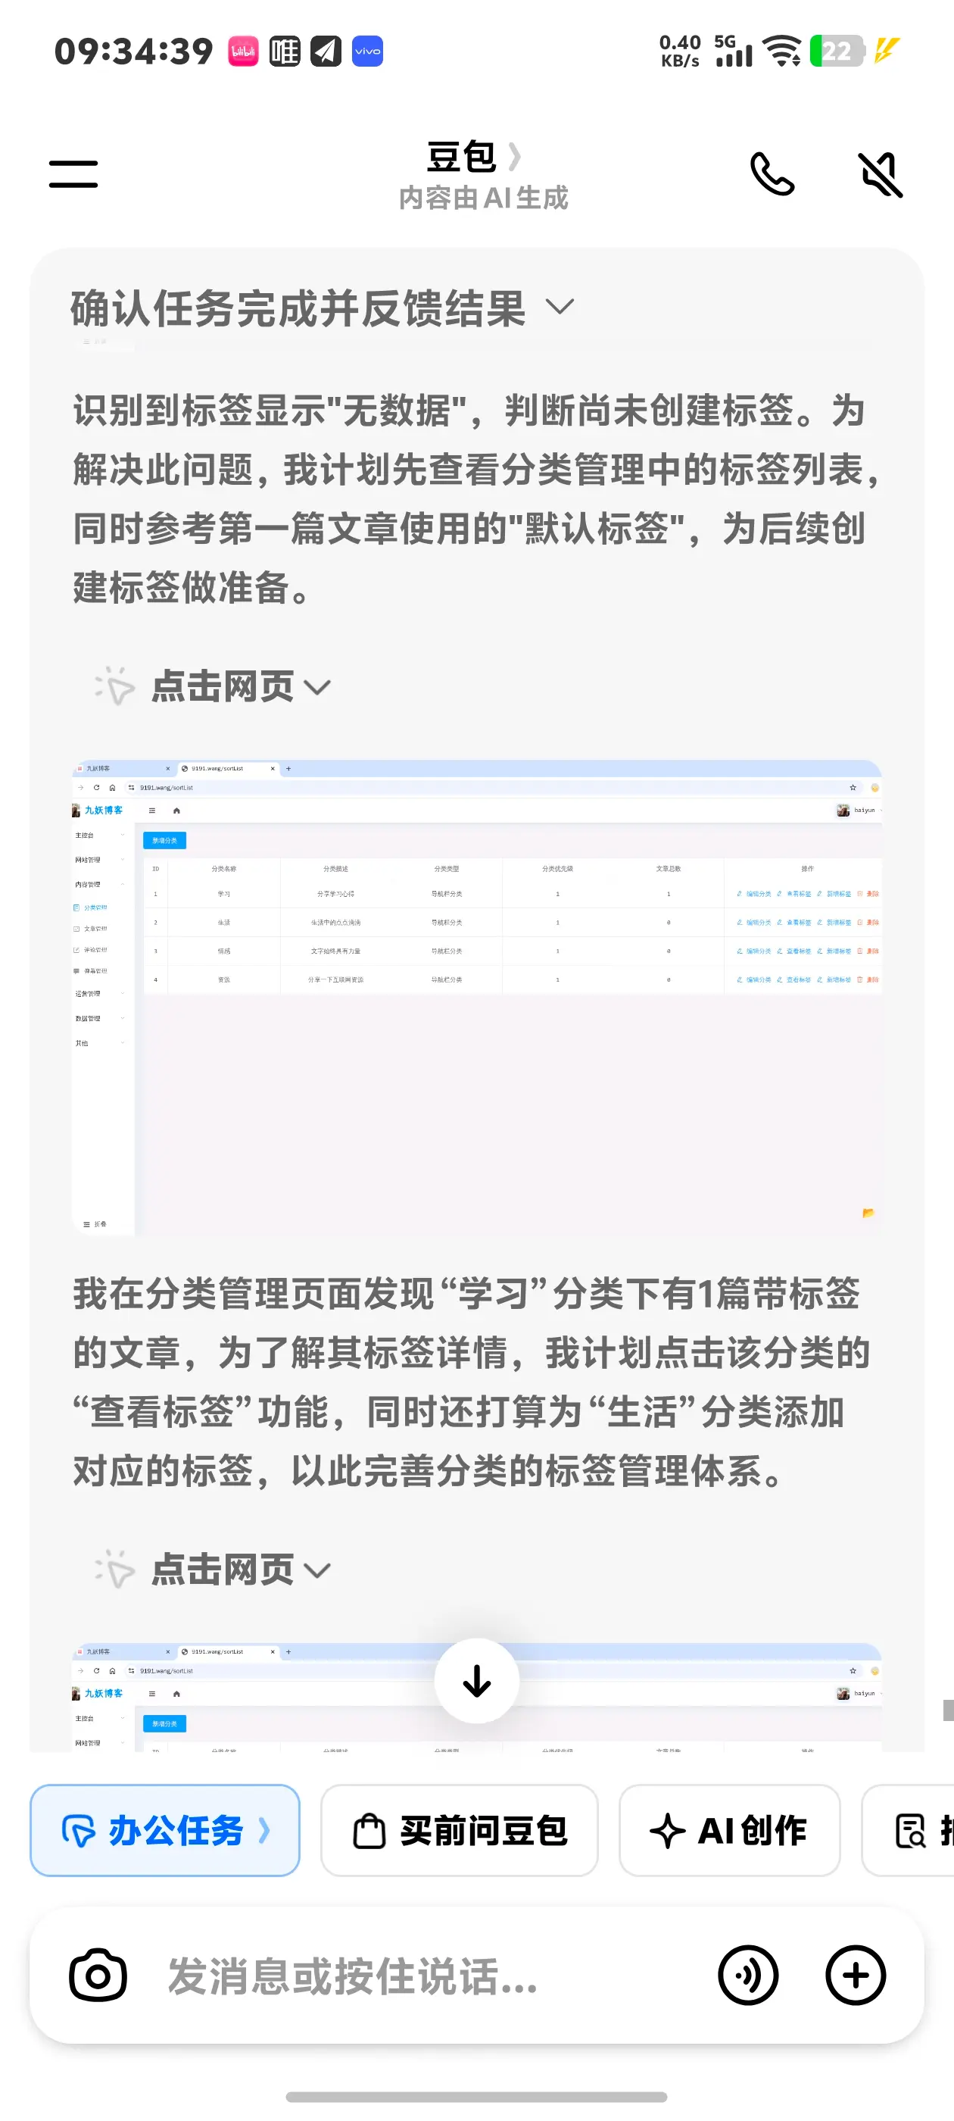Open the plus attachments menu
The height and width of the screenshot is (2121, 954).
(856, 1976)
